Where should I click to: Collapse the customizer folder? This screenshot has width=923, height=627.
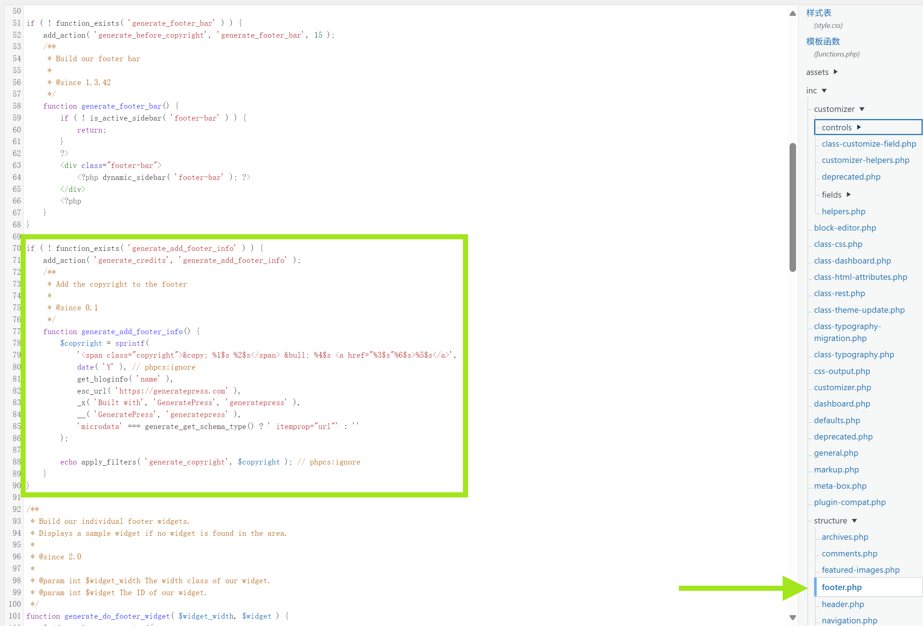(839, 109)
